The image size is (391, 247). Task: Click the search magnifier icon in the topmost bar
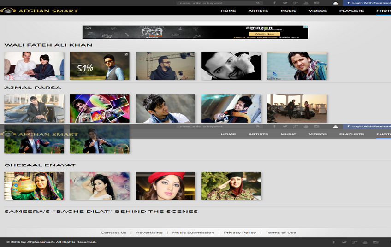[258, 3]
